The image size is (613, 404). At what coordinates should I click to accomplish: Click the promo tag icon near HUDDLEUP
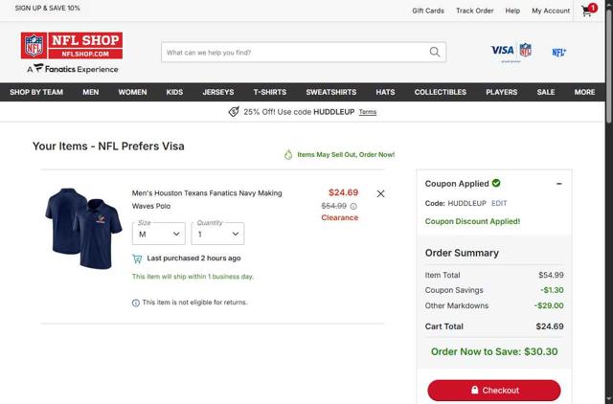pyautogui.click(x=234, y=112)
